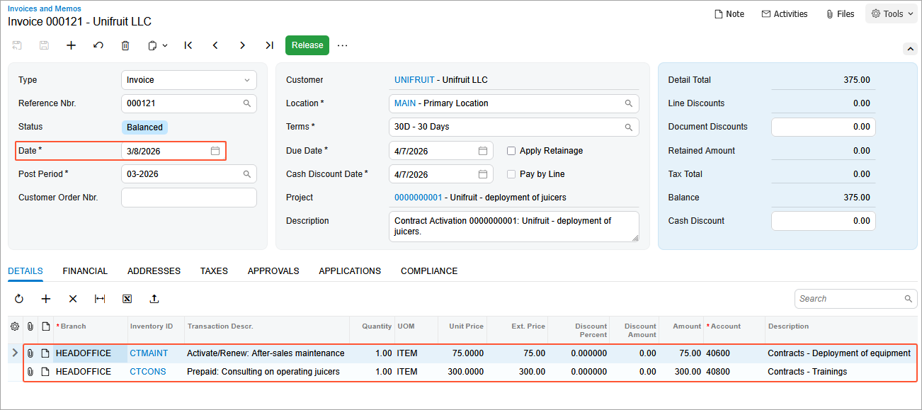Refresh the Details grid
This screenshot has width=922, height=410.
pos(19,298)
